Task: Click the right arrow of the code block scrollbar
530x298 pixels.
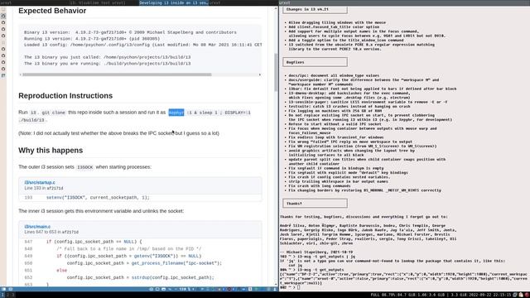Action: 260,74
